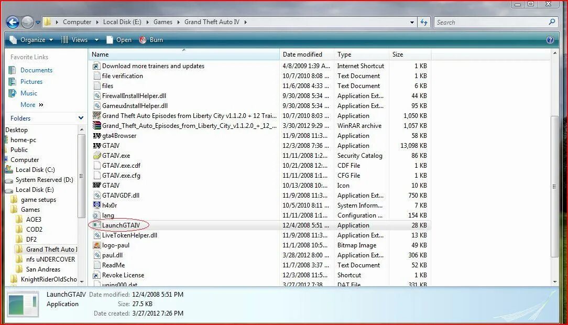Select h4x0r system information file icon
This screenshot has width=568, height=325.
click(96, 205)
